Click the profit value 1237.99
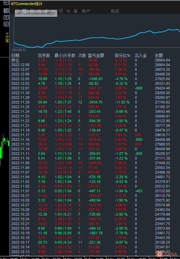 point(95,125)
